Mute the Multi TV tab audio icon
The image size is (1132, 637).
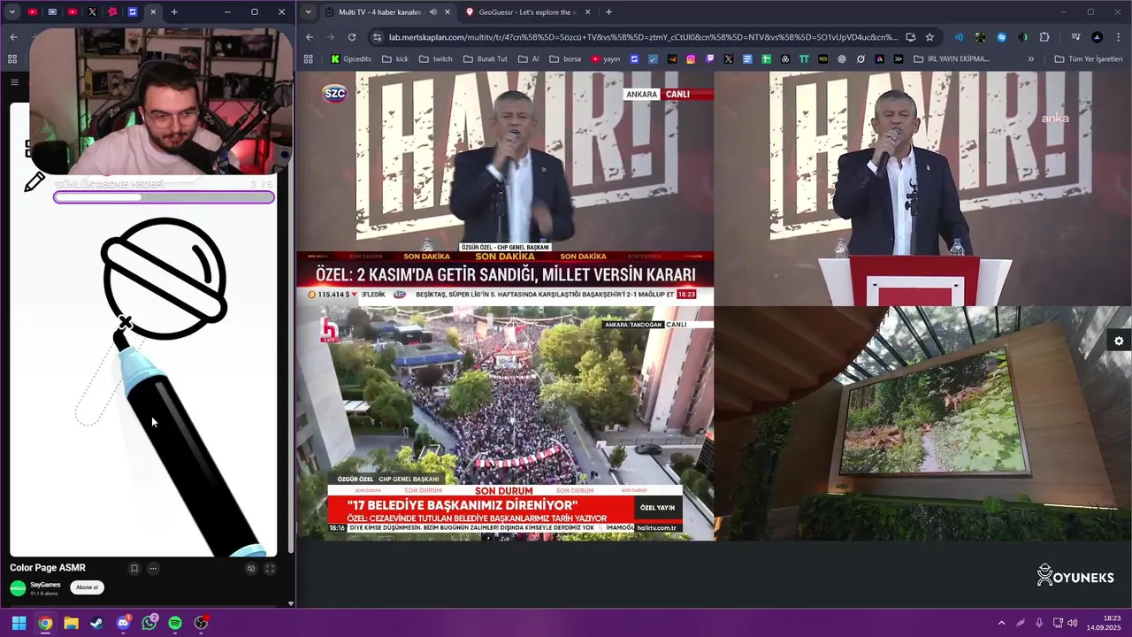[432, 12]
